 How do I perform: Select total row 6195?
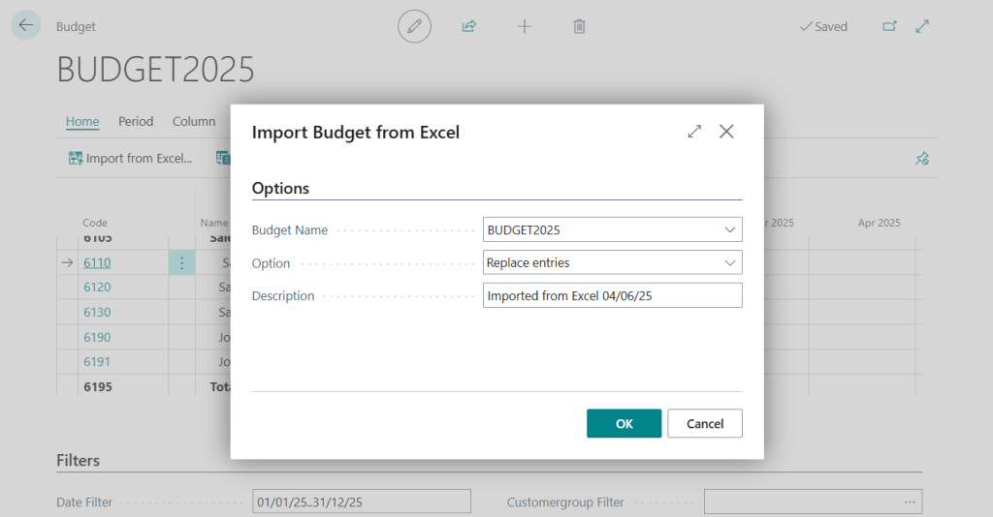click(x=98, y=387)
